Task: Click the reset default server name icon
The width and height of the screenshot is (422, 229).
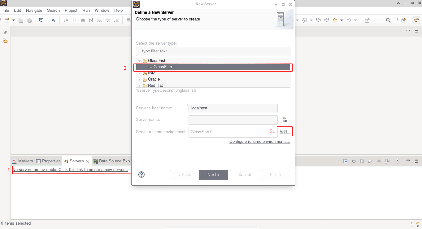Action: tap(285, 120)
